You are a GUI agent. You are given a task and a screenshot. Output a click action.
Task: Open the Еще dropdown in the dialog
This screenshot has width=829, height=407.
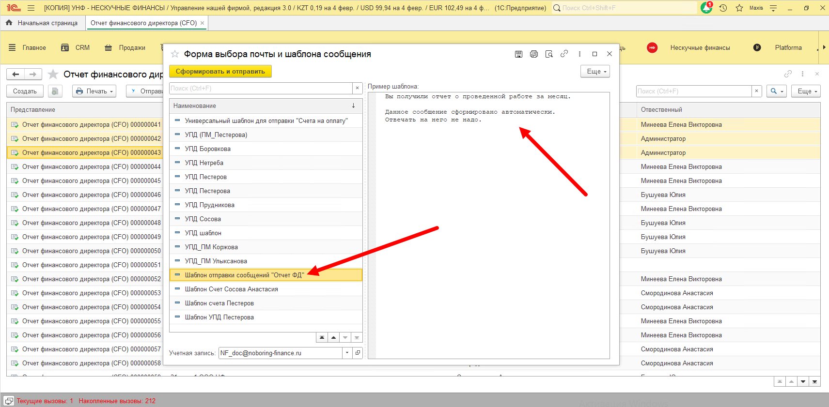pos(595,71)
